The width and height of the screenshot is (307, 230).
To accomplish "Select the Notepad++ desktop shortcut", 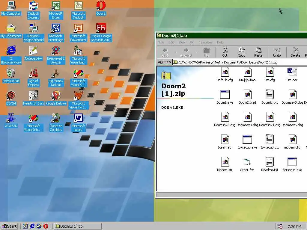I will coord(33,53).
